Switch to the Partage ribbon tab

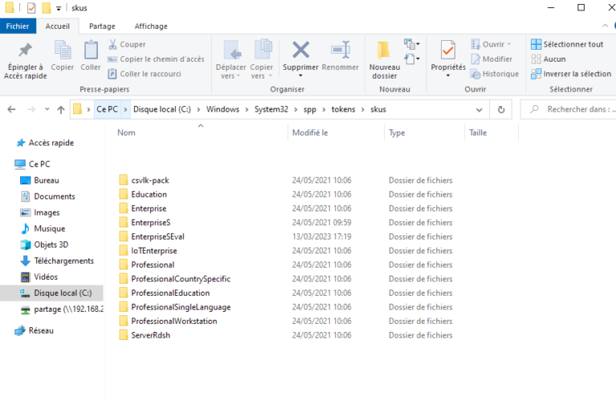coord(102,26)
